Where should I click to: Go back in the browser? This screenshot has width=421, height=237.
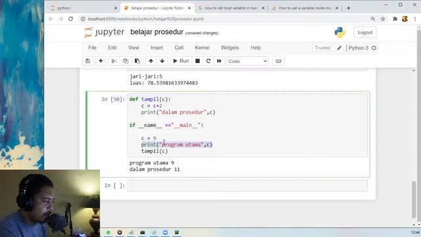[x=51, y=19]
